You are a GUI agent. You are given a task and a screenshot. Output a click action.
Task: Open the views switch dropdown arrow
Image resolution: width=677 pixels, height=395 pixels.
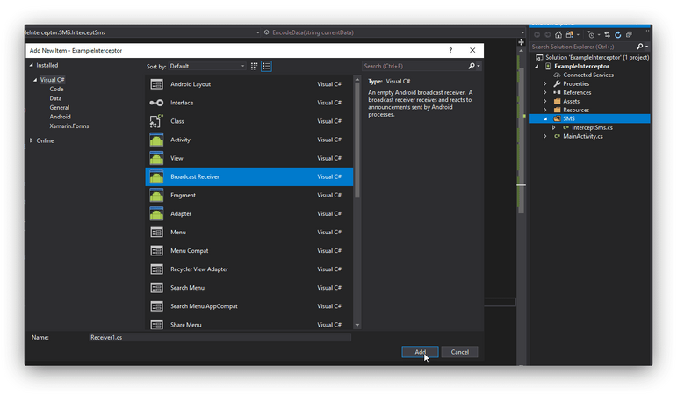pyautogui.click(x=578, y=34)
